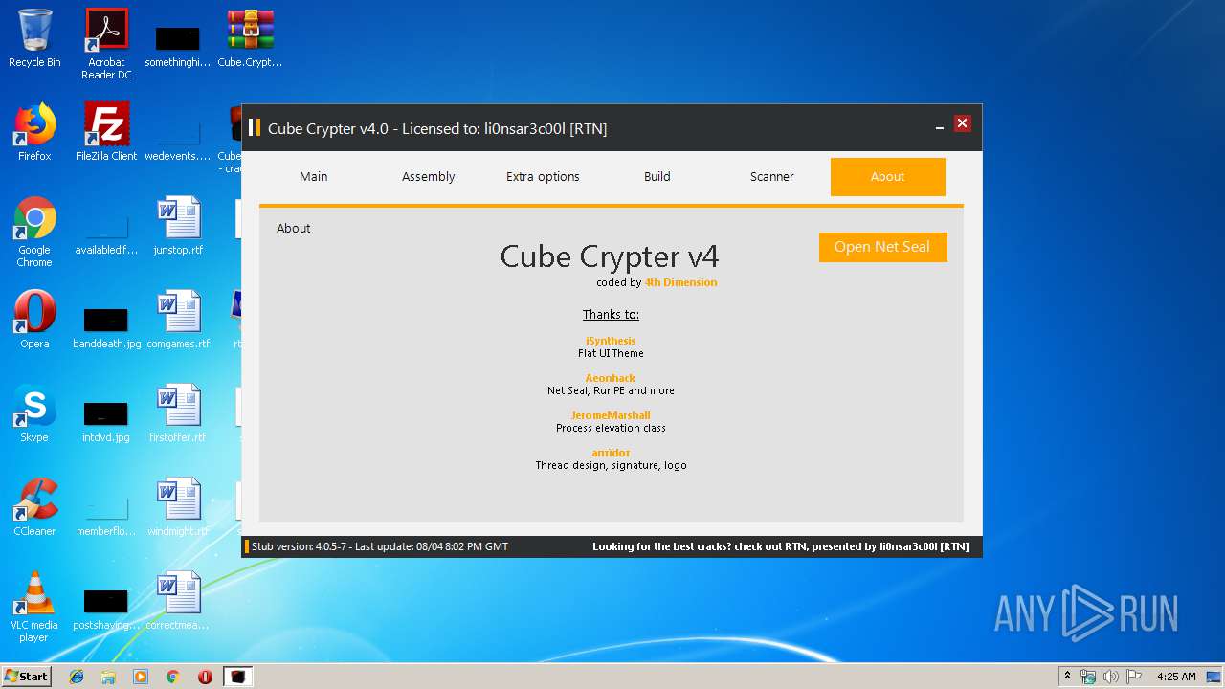Viewport: 1225px width, 689px height.
Task: Click the RTN cracks promo text
Action: [x=781, y=546]
